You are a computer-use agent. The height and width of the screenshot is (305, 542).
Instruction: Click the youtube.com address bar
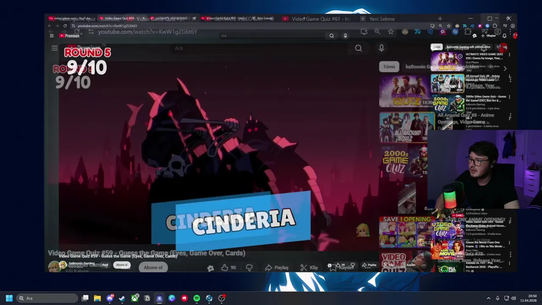pos(250,26)
